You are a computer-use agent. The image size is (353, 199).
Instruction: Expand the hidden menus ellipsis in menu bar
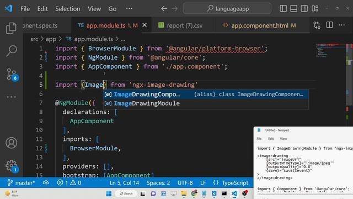(129, 9)
